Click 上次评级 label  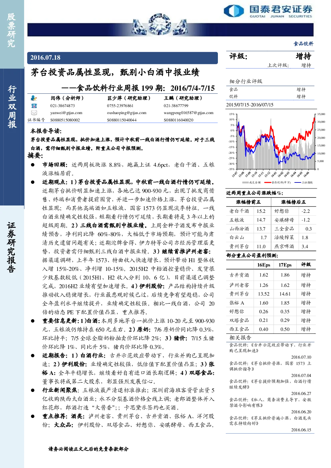[x=278, y=65]
